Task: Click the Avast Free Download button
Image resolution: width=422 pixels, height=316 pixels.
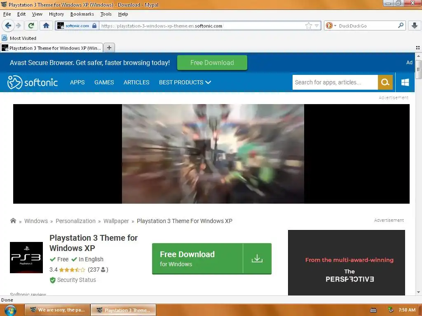Action: pos(212,63)
